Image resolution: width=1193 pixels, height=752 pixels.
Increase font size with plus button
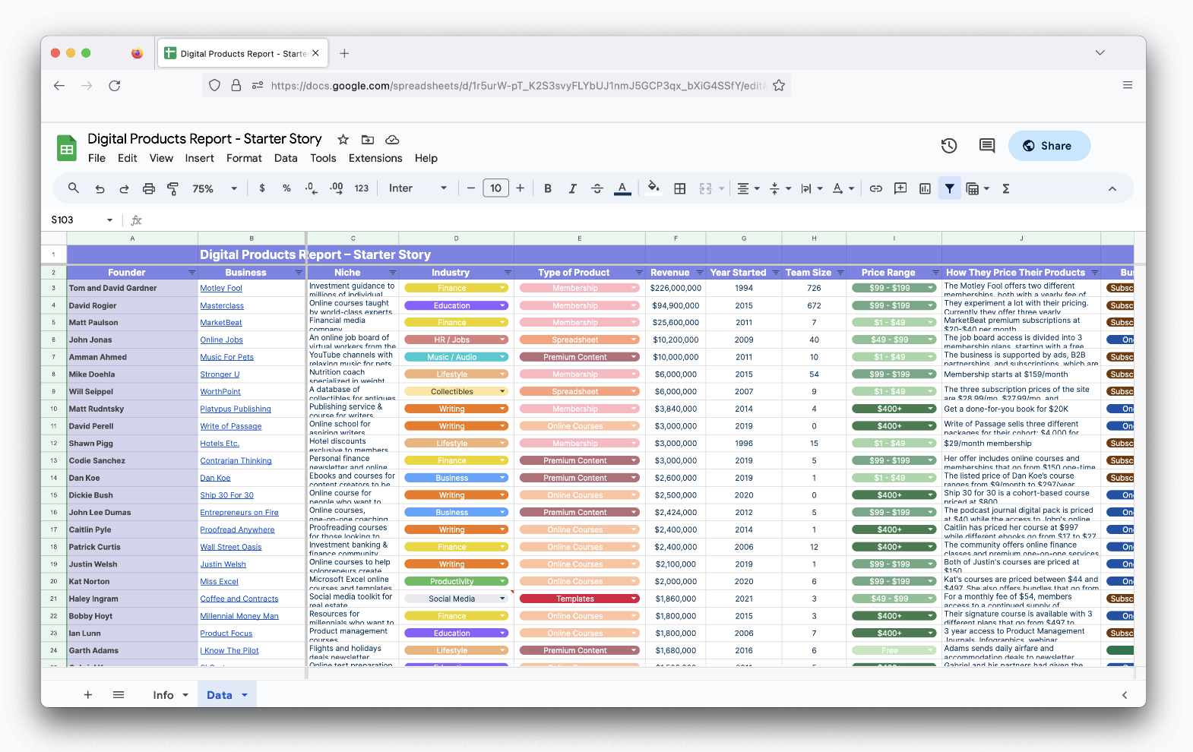pos(521,188)
